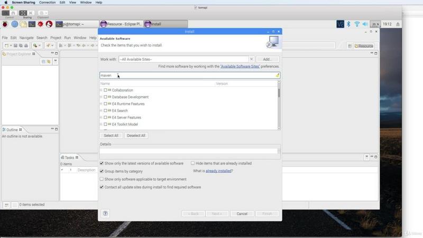Toggle Contact all update sites checkbox
The image size is (423, 238).
(102, 187)
